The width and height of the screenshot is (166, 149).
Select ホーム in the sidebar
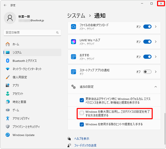pyautogui.click(x=16, y=44)
